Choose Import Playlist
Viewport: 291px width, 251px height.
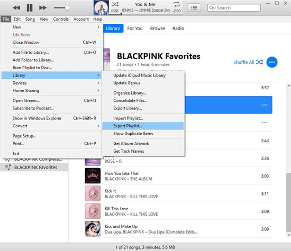(143, 118)
